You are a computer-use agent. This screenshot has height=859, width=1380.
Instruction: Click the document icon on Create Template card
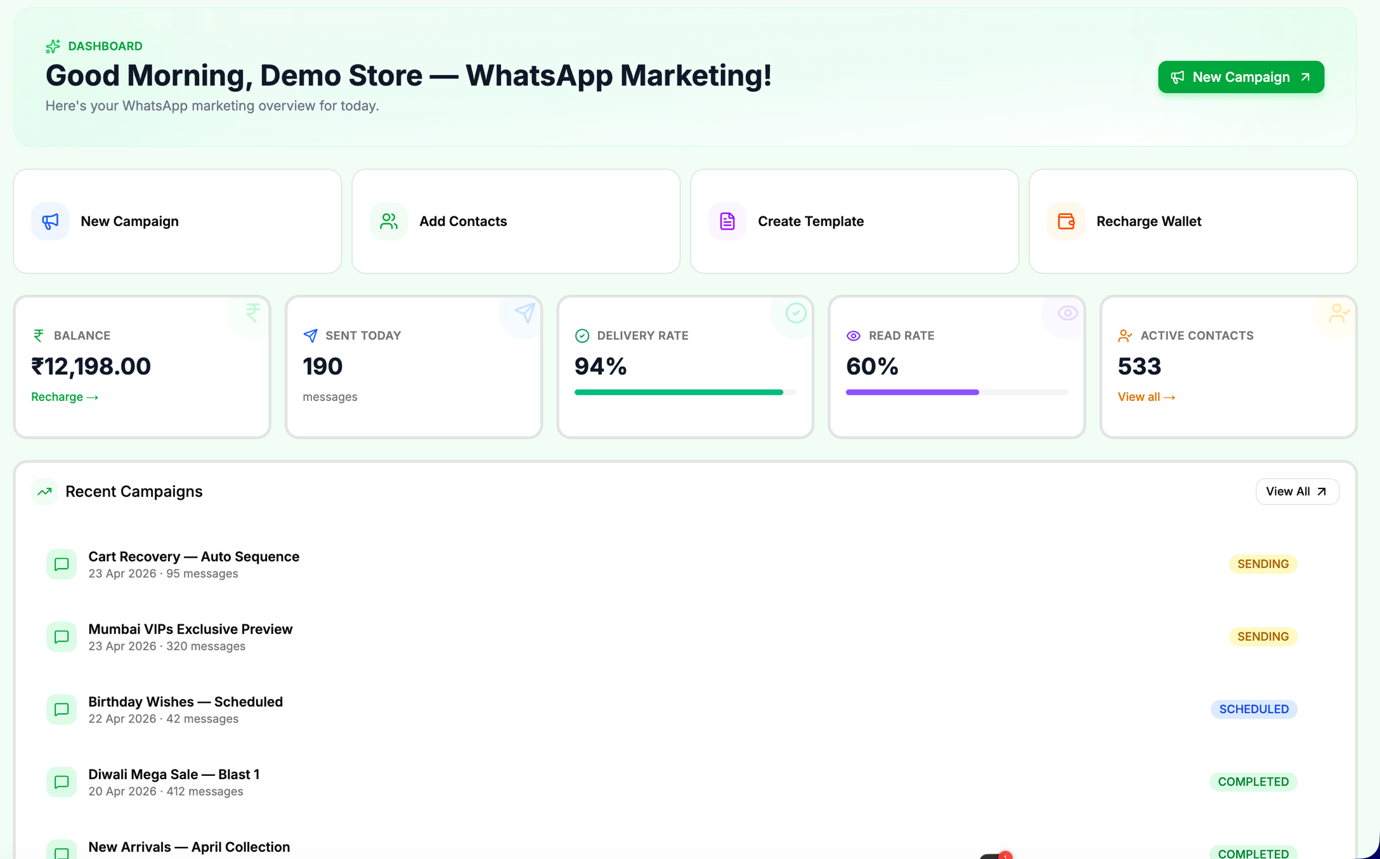[727, 221]
